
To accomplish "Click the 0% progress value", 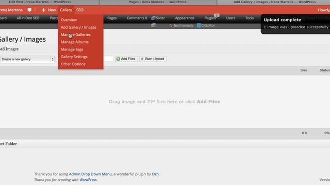I will click(327, 133).
